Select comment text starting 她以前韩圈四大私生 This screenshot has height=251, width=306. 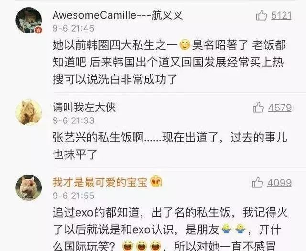tap(169, 62)
